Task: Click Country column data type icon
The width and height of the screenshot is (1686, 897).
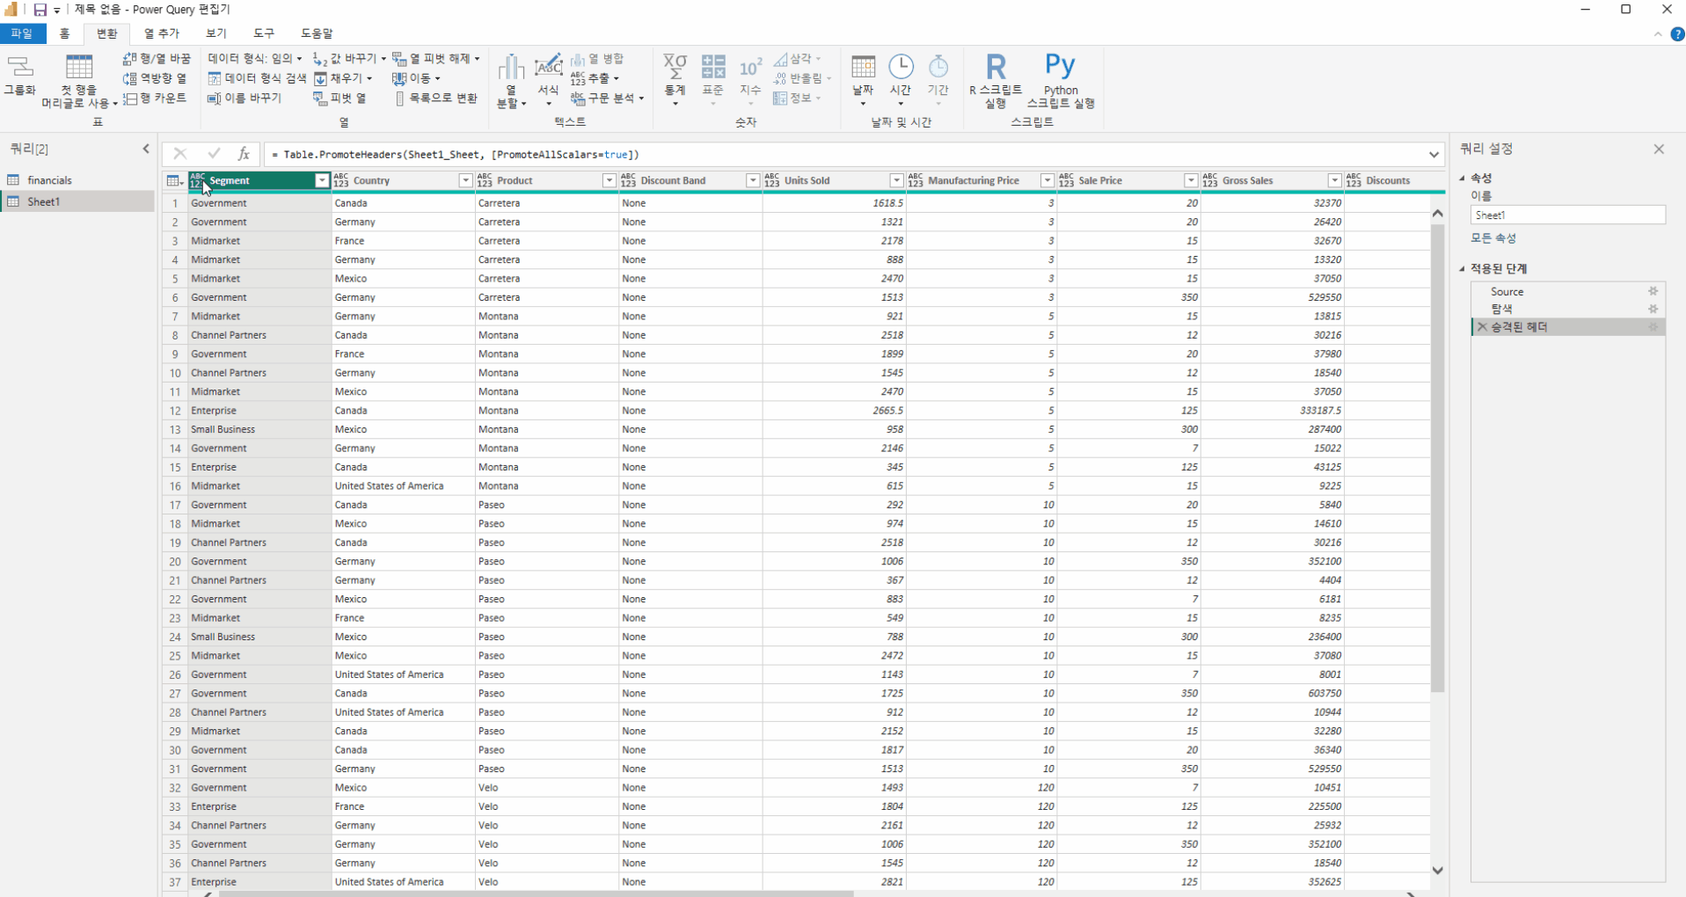Action: pos(341,181)
